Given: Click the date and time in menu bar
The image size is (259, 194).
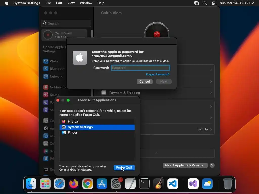Looking at the screenshot, I should point(237,3).
